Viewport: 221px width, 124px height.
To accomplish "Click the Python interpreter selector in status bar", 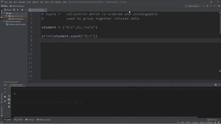I will tap(206, 123).
